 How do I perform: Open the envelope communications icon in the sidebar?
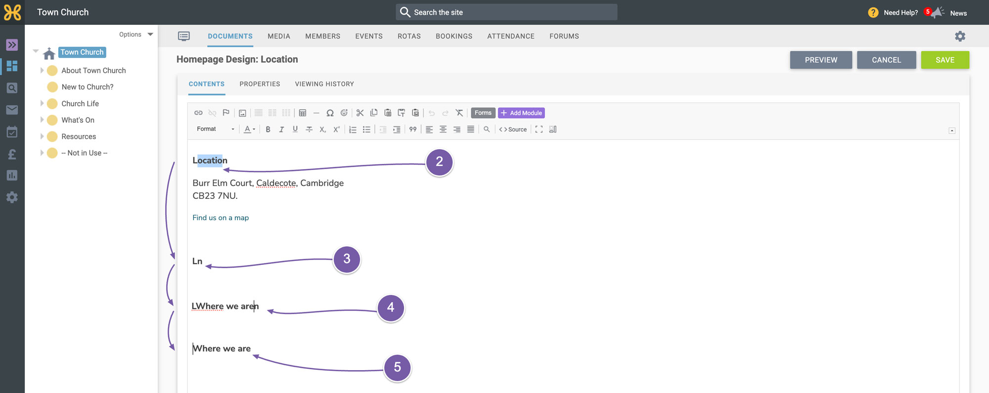tap(12, 110)
